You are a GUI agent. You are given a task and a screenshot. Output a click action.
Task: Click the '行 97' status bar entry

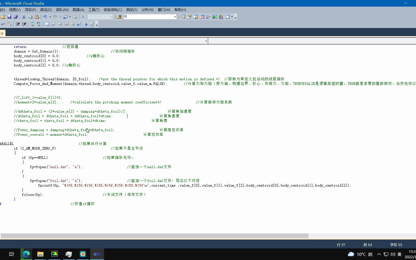(341, 245)
